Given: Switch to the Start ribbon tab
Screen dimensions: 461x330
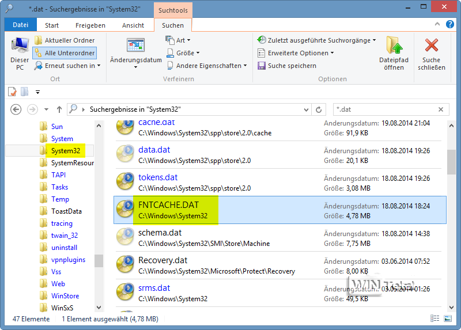Looking at the screenshot, I should pos(52,25).
